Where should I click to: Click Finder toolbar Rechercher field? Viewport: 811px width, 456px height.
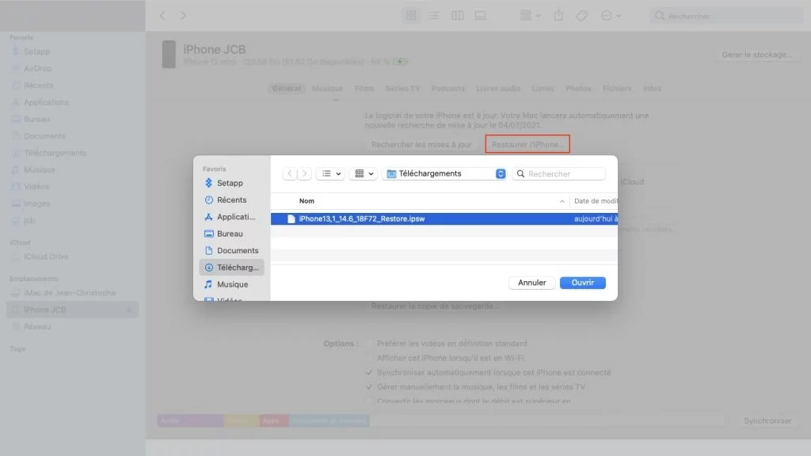726,16
